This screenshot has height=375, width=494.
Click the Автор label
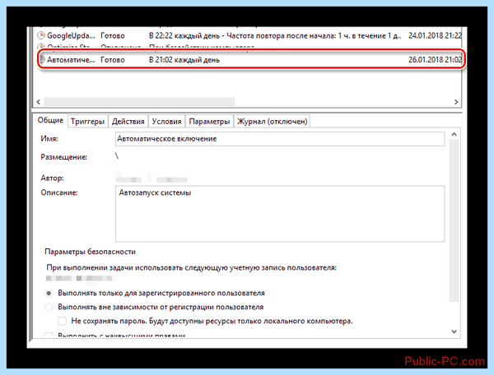point(52,178)
